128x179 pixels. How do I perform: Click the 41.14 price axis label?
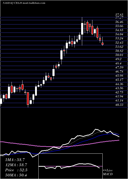(x=119, y=100)
